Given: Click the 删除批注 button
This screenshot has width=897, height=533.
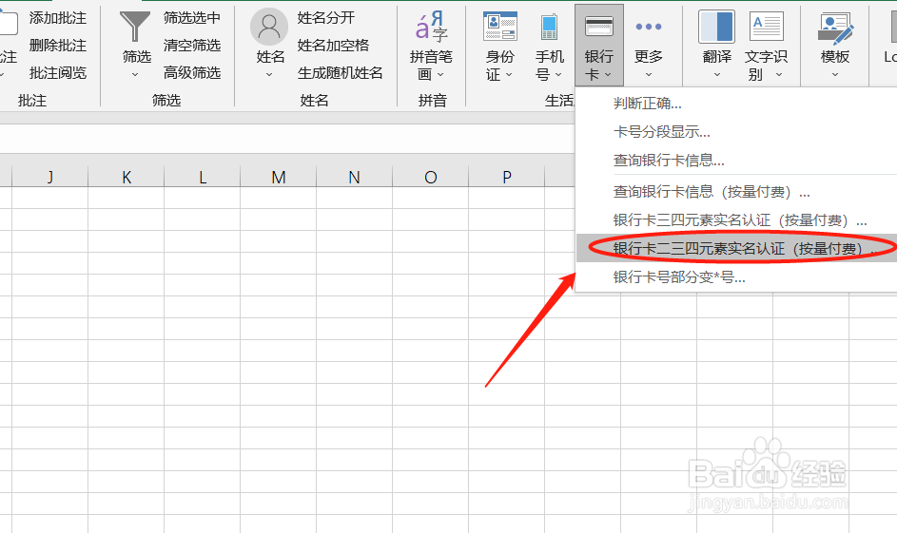Looking at the screenshot, I should [x=58, y=46].
